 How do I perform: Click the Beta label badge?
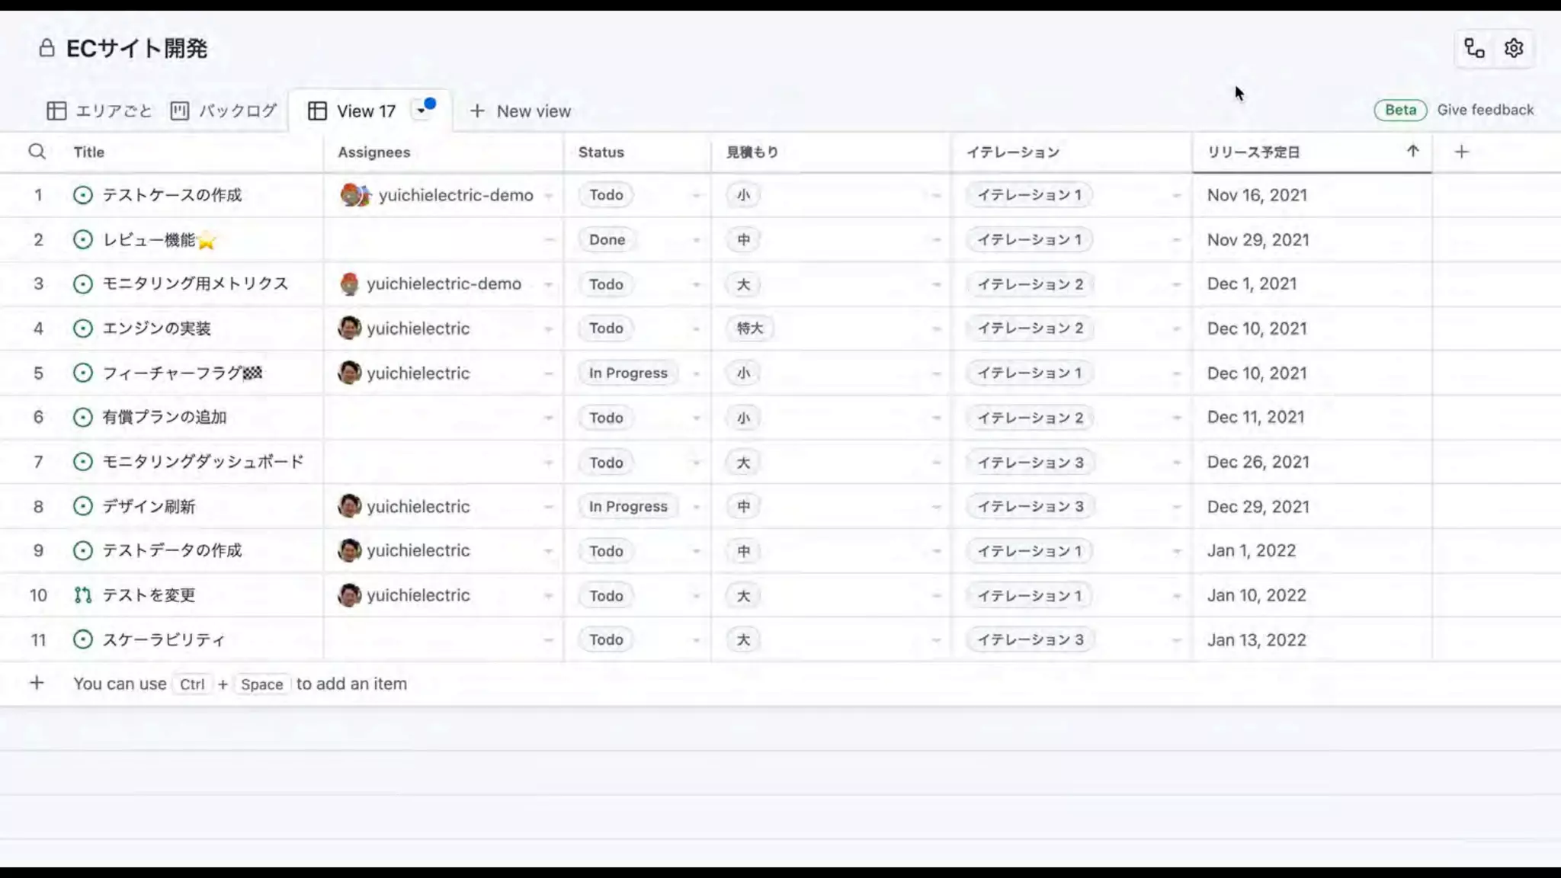coord(1400,110)
